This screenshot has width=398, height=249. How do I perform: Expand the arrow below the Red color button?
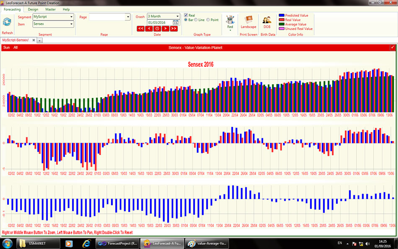tap(230, 30)
